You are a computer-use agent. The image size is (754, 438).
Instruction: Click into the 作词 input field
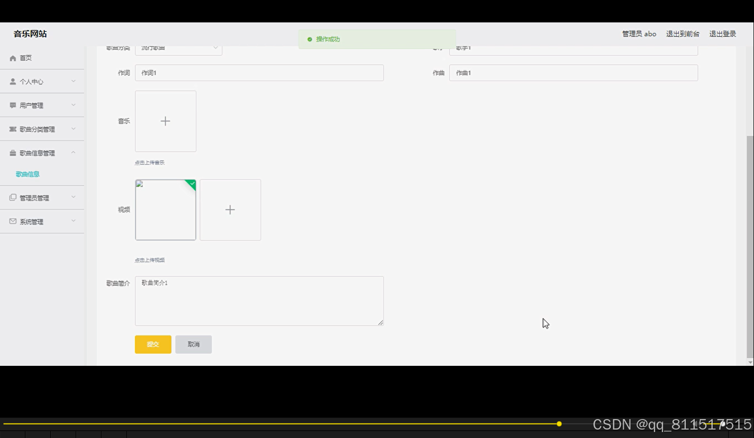260,73
